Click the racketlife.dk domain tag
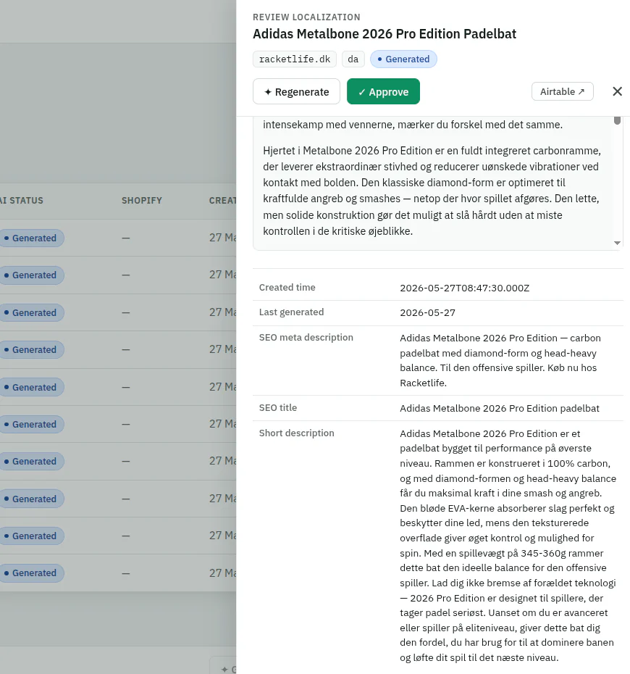 click(295, 59)
